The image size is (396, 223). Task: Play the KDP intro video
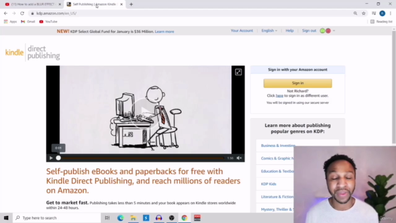pyautogui.click(x=51, y=158)
